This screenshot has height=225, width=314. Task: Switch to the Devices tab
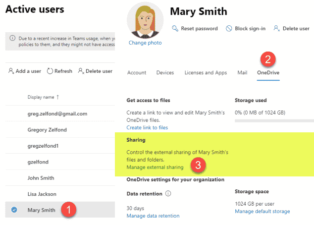click(165, 72)
